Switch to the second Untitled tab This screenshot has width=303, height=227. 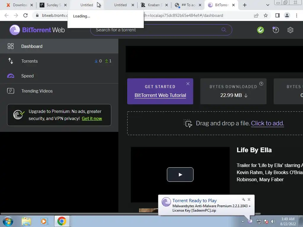120,5
